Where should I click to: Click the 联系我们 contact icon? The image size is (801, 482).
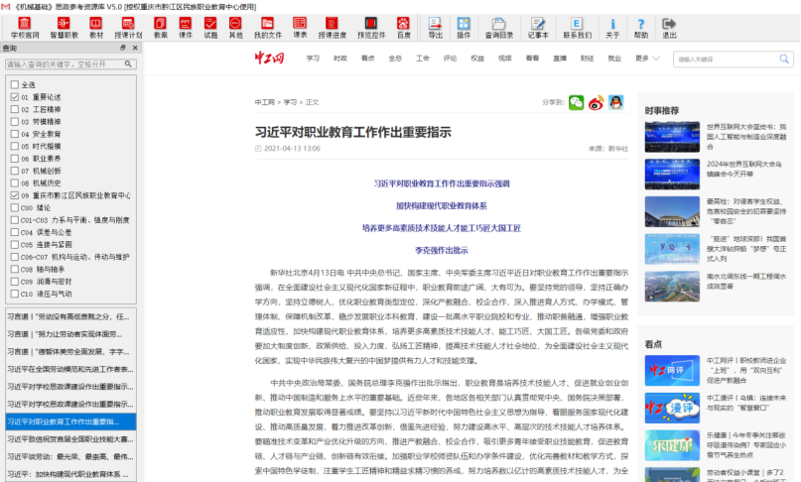(x=578, y=28)
